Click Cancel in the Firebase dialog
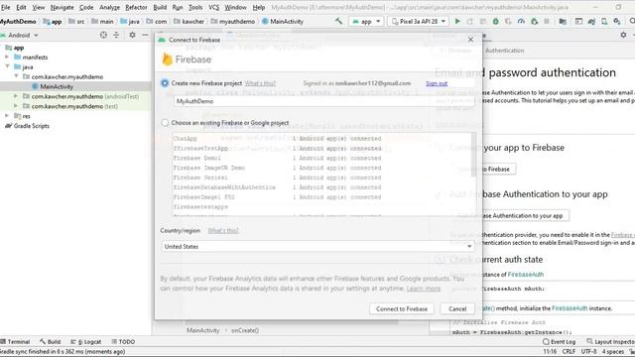Screen dimensions: 635x357 457,308
